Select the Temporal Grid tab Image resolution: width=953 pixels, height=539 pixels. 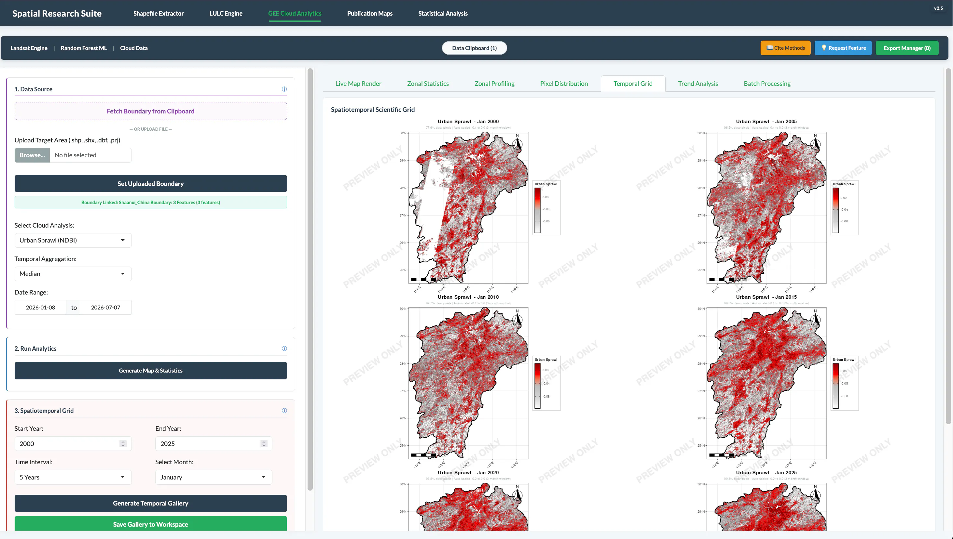point(633,84)
